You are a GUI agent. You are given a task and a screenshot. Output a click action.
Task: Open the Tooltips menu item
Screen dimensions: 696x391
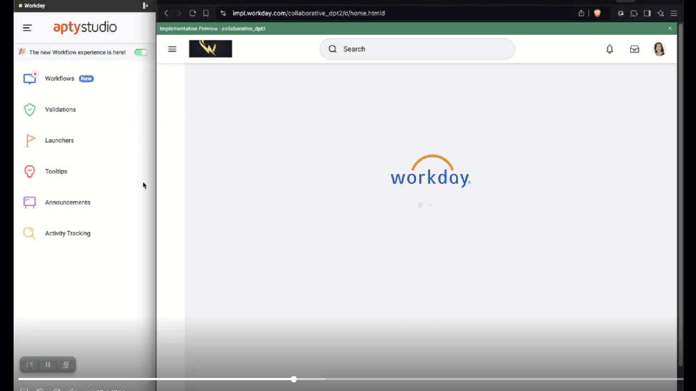(56, 172)
